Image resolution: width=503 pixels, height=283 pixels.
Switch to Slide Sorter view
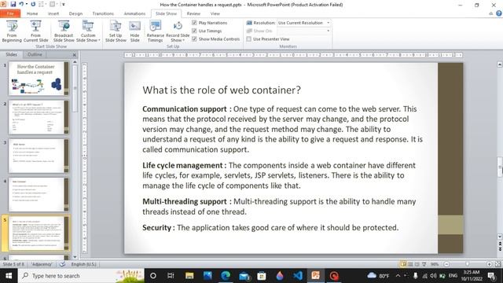click(410, 264)
